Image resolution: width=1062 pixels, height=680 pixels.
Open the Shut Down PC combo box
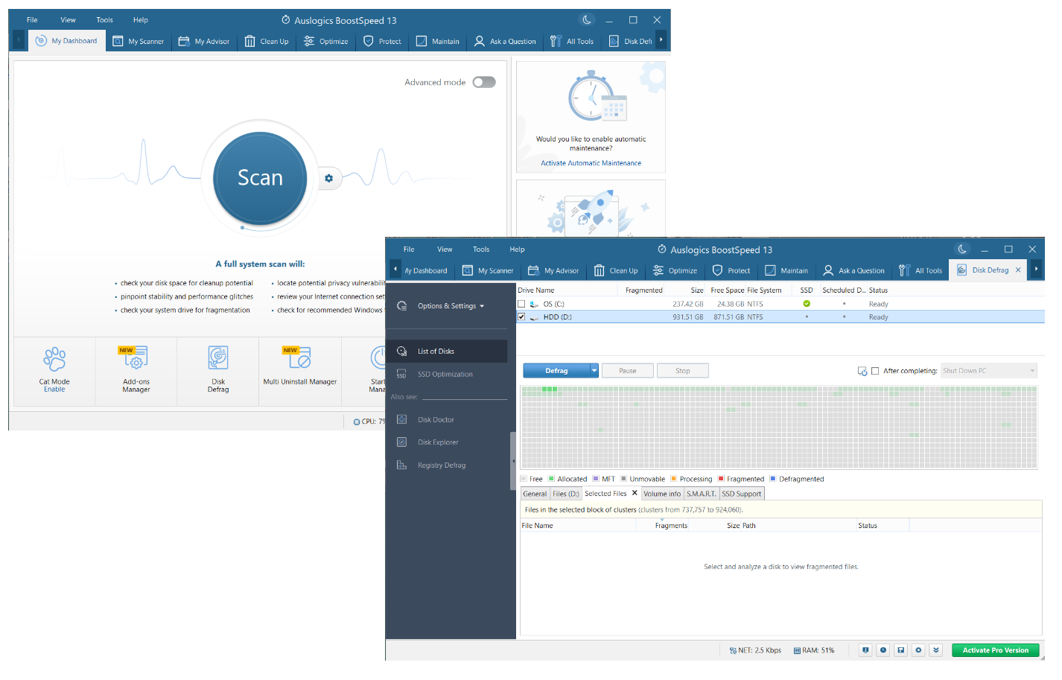pos(989,371)
